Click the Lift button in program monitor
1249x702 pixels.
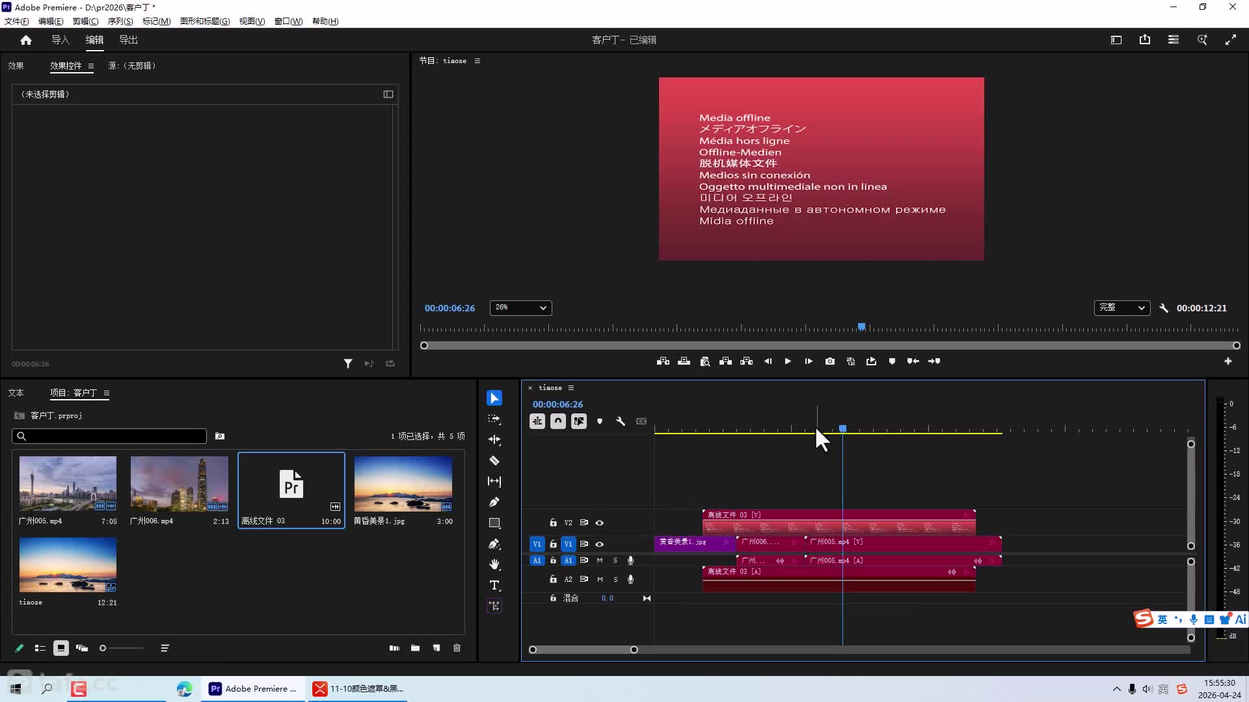coord(726,361)
